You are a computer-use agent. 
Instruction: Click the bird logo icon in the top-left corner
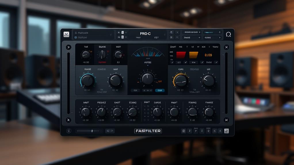(x=66, y=34)
